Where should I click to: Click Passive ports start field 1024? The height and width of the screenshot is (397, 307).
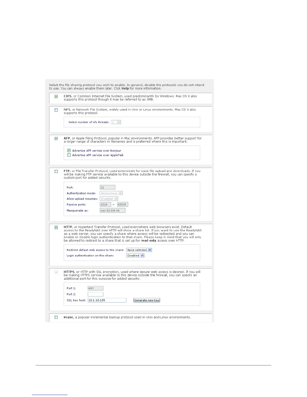pyautogui.click(x=105, y=205)
